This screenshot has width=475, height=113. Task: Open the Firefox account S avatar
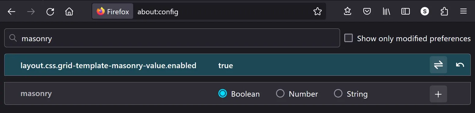(x=425, y=12)
